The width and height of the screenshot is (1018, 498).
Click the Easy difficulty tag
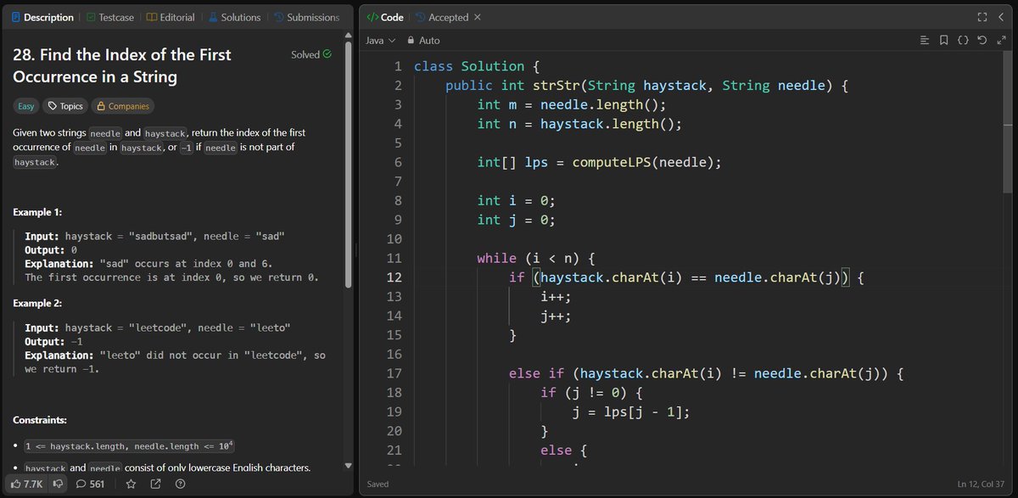pyautogui.click(x=26, y=106)
